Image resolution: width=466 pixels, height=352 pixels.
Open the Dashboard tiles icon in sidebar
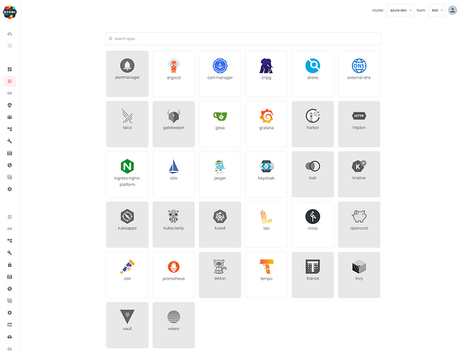point(9,69)
